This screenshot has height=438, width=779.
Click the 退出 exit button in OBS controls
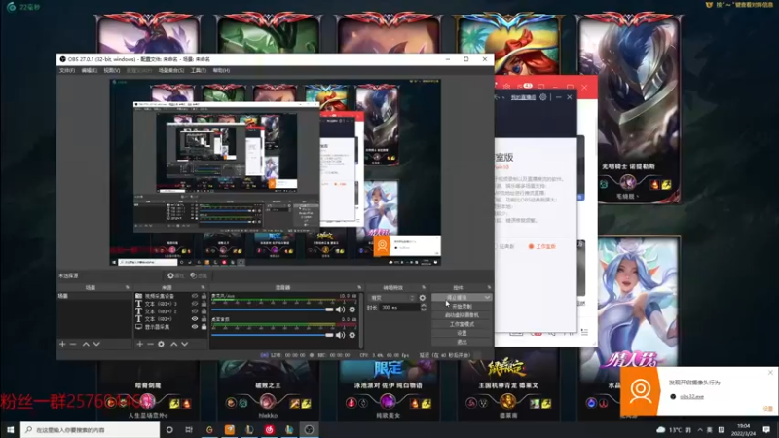462,342
